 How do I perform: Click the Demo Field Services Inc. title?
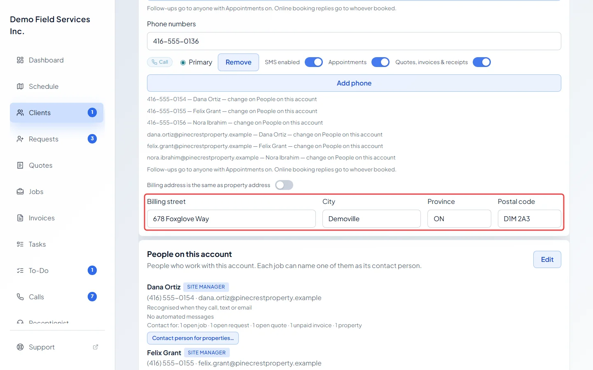(50, 25)
